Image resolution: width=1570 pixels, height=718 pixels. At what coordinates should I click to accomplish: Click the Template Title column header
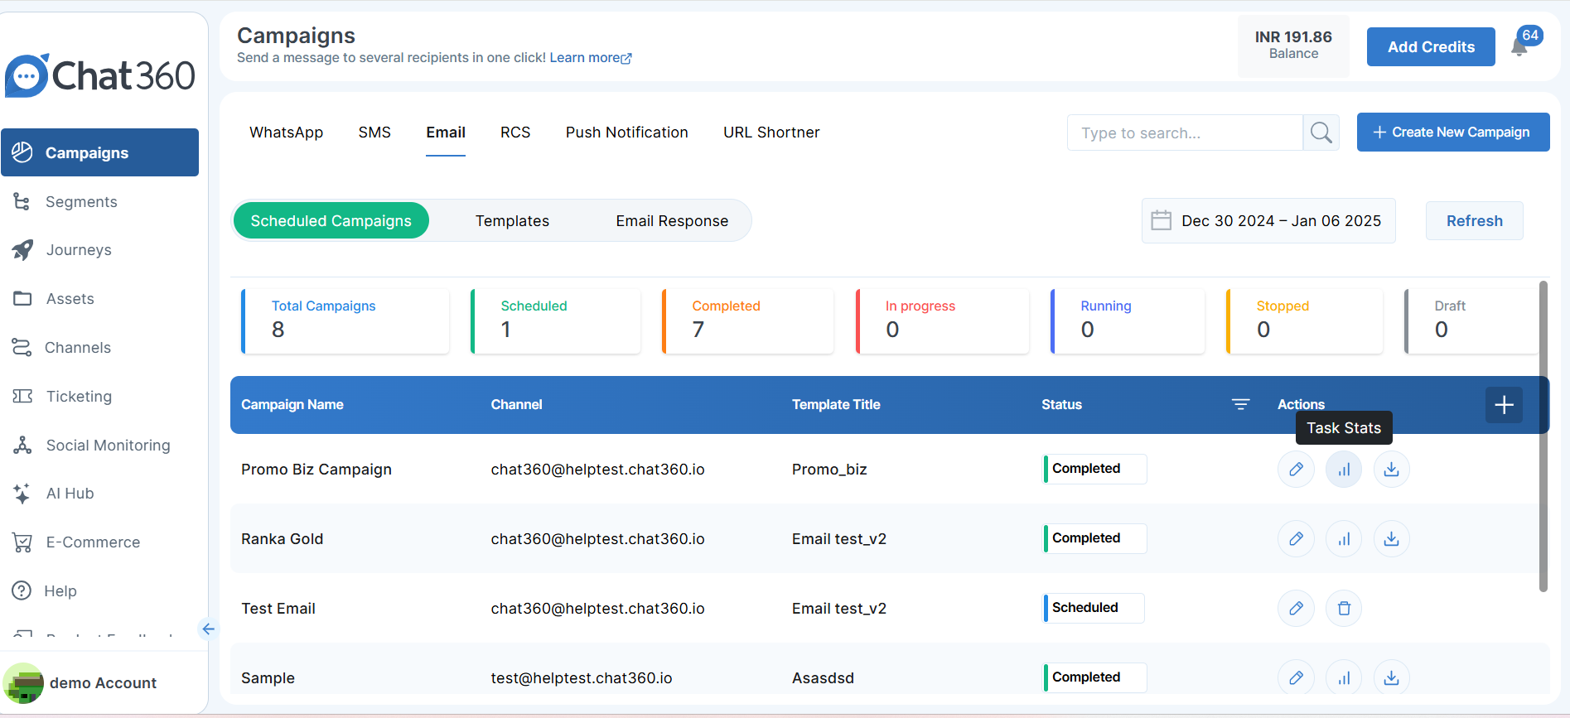[836, 405]
